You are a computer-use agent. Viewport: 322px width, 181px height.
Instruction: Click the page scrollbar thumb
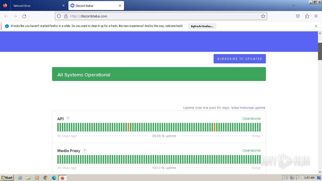pyautogui.click(x=320, y=51)
